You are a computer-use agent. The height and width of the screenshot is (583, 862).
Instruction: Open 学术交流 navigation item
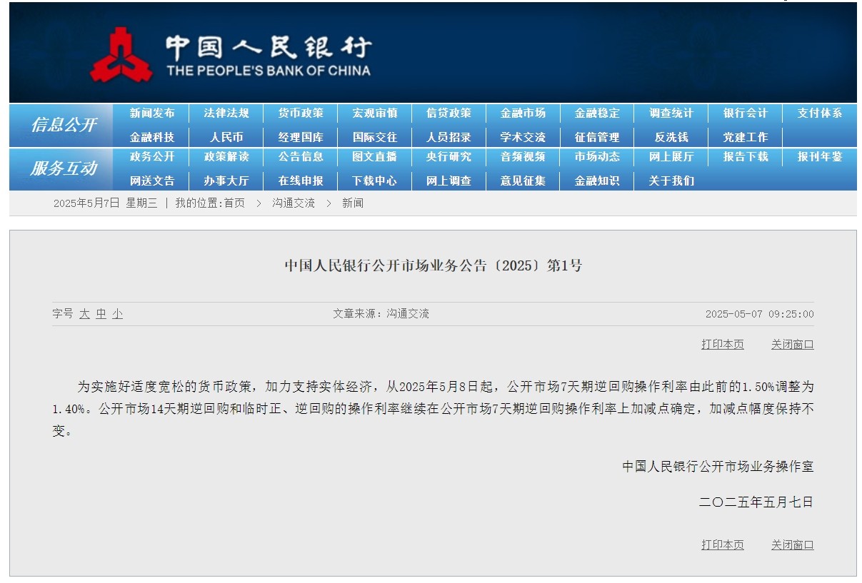[523, 137]
